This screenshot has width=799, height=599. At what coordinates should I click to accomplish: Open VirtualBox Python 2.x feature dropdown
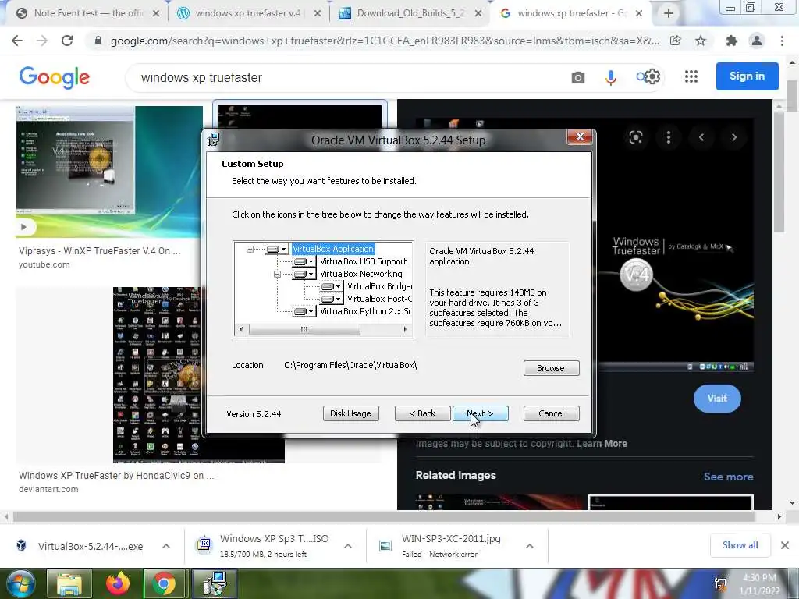pos(304,311)
